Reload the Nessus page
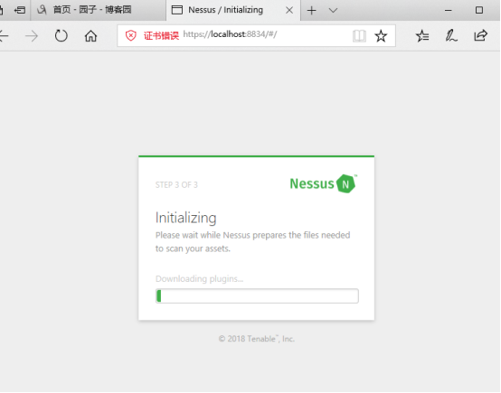Image resolution: width=501 pixels, height=393 pixels. (61, 36)
